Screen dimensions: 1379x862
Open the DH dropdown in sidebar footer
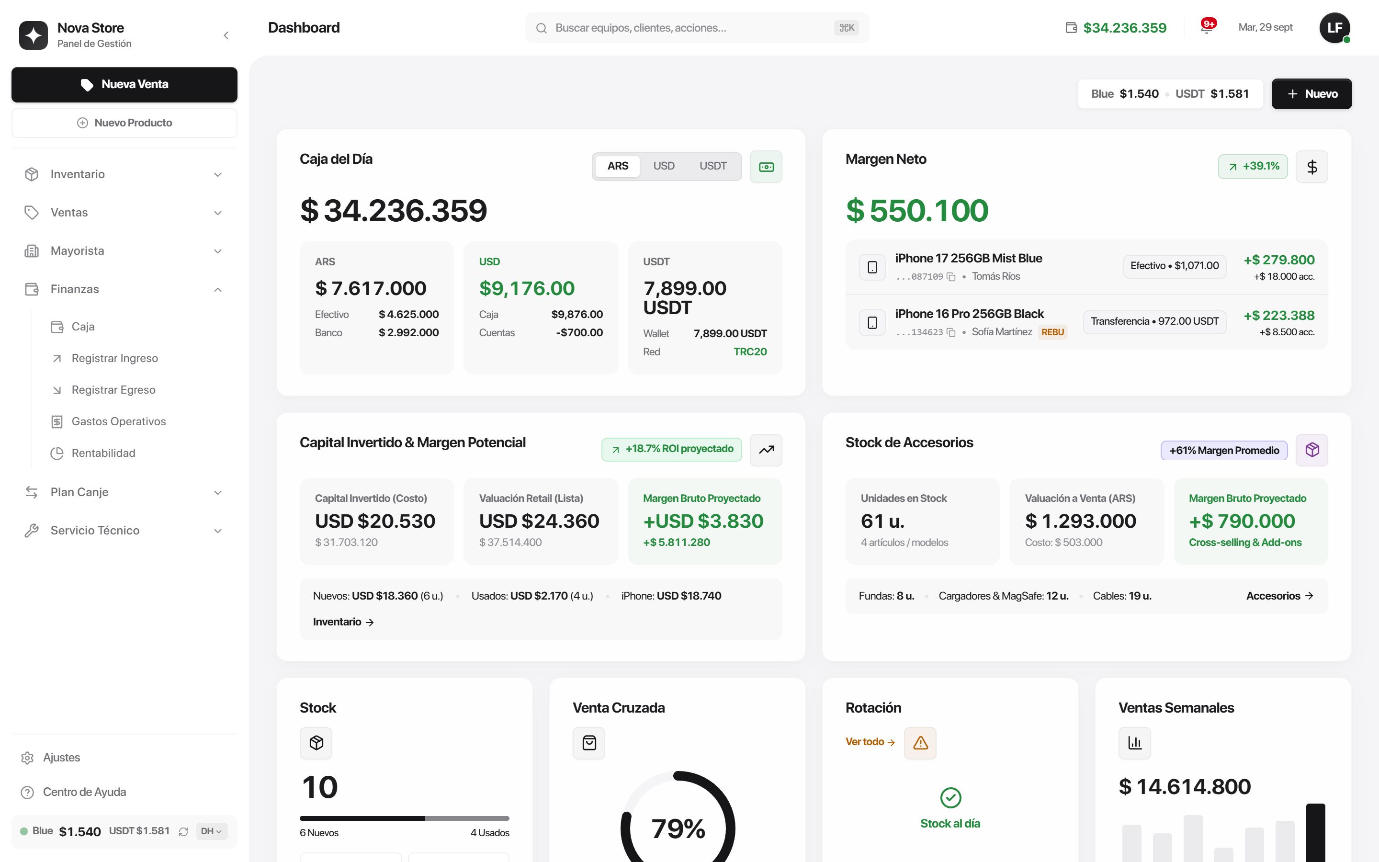pyautogui.click(x=212, y=831)
